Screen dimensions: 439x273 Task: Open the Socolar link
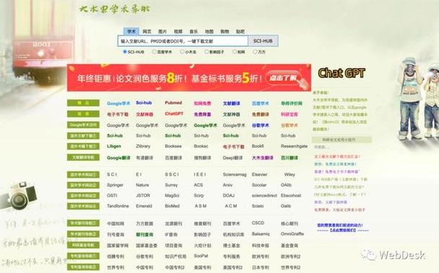pyautogui.click(x=259, y=185)
